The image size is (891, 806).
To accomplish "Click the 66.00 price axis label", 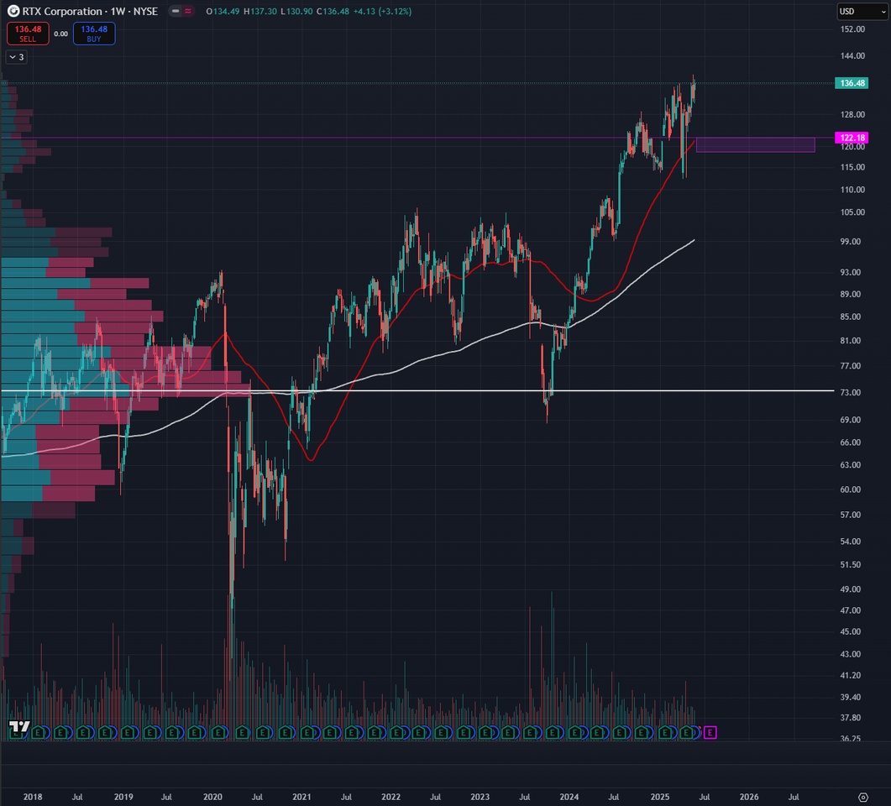I will (x=851, y=442).
